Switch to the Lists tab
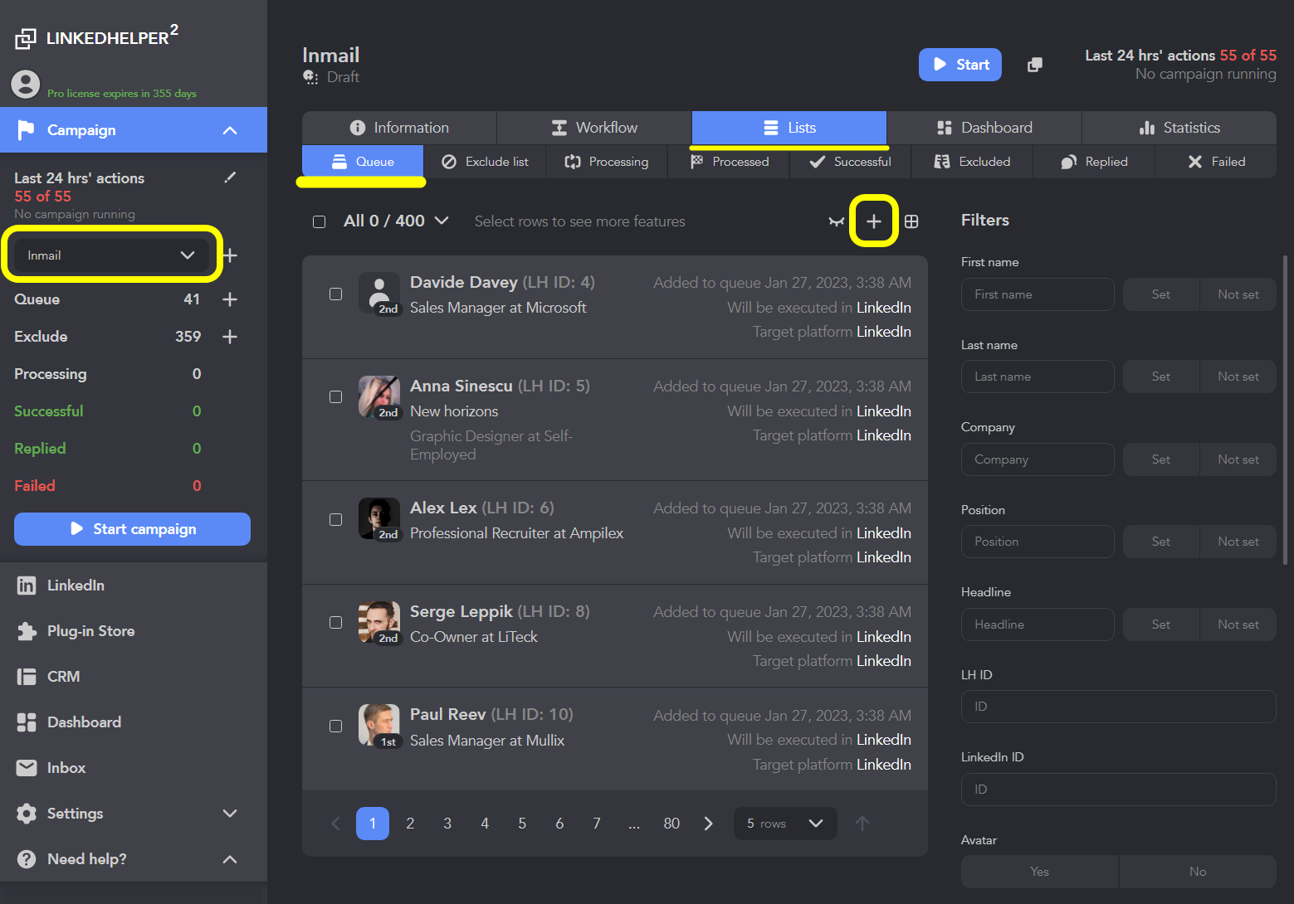This screenshot has height=904, width=1294. (x=789, y=128)
